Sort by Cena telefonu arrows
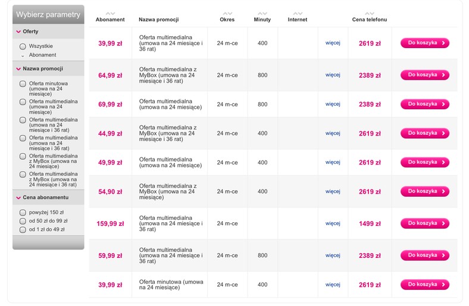 (370, 14)
